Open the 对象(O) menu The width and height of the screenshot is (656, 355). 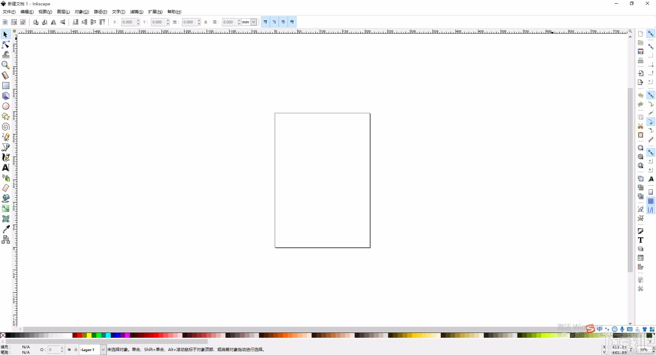[x=82, y=12]
